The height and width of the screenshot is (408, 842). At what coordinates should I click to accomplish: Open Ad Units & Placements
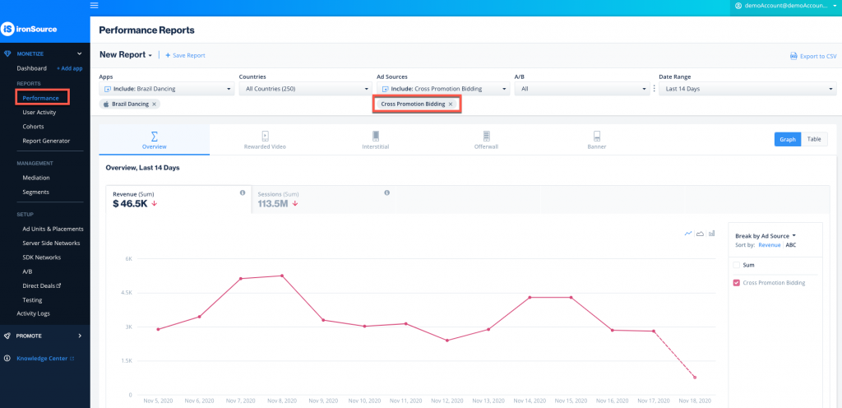53,229
